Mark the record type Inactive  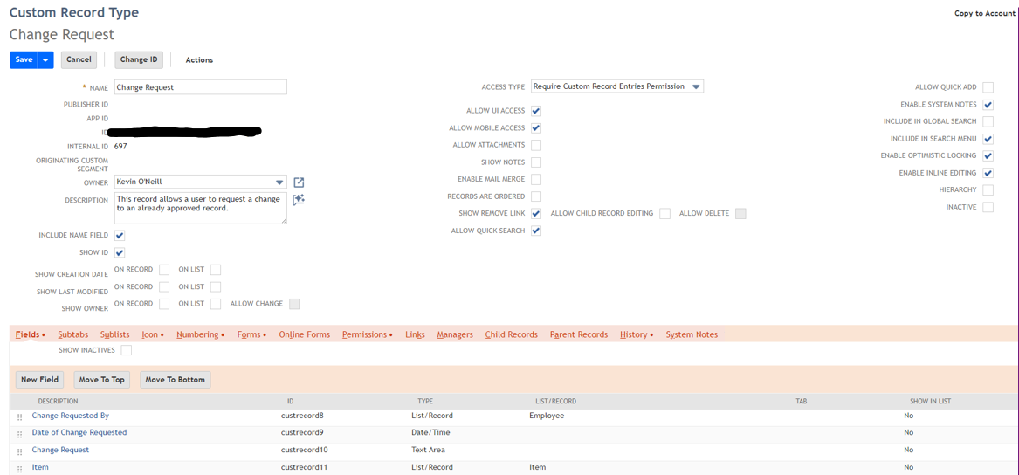[988, 207]
